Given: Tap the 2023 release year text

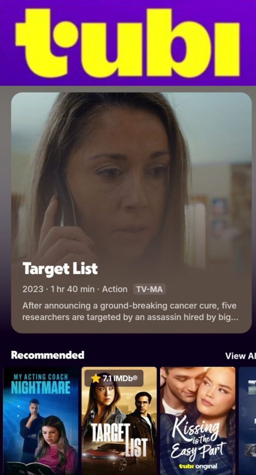Looking at the screenshot, I should click(33, 289).
